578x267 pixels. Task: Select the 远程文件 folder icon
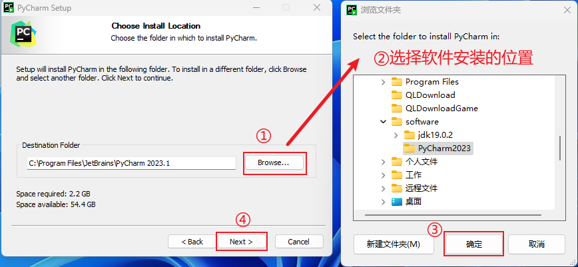[x=397, y=188]
